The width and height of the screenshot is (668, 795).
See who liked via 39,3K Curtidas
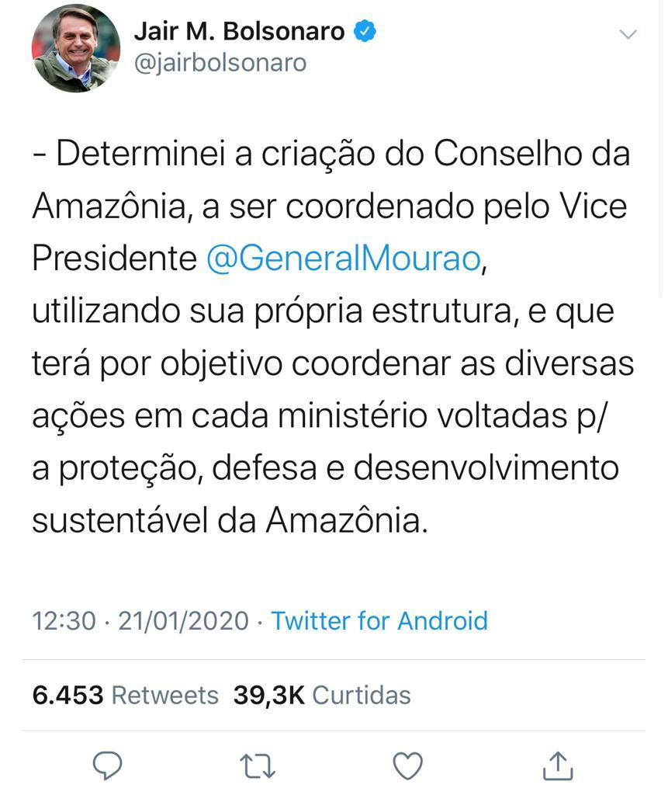click(x=320, y=696)
